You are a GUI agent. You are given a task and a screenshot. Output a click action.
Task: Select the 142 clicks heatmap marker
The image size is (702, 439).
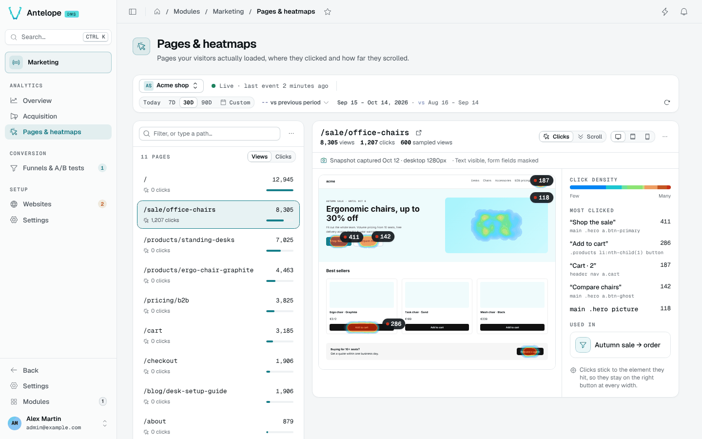pyautogui.click(x=383, y=237)
